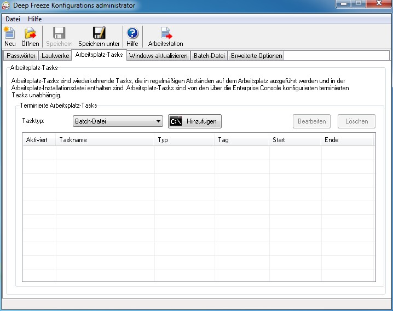Click the Löschen button

pos(356,121)
